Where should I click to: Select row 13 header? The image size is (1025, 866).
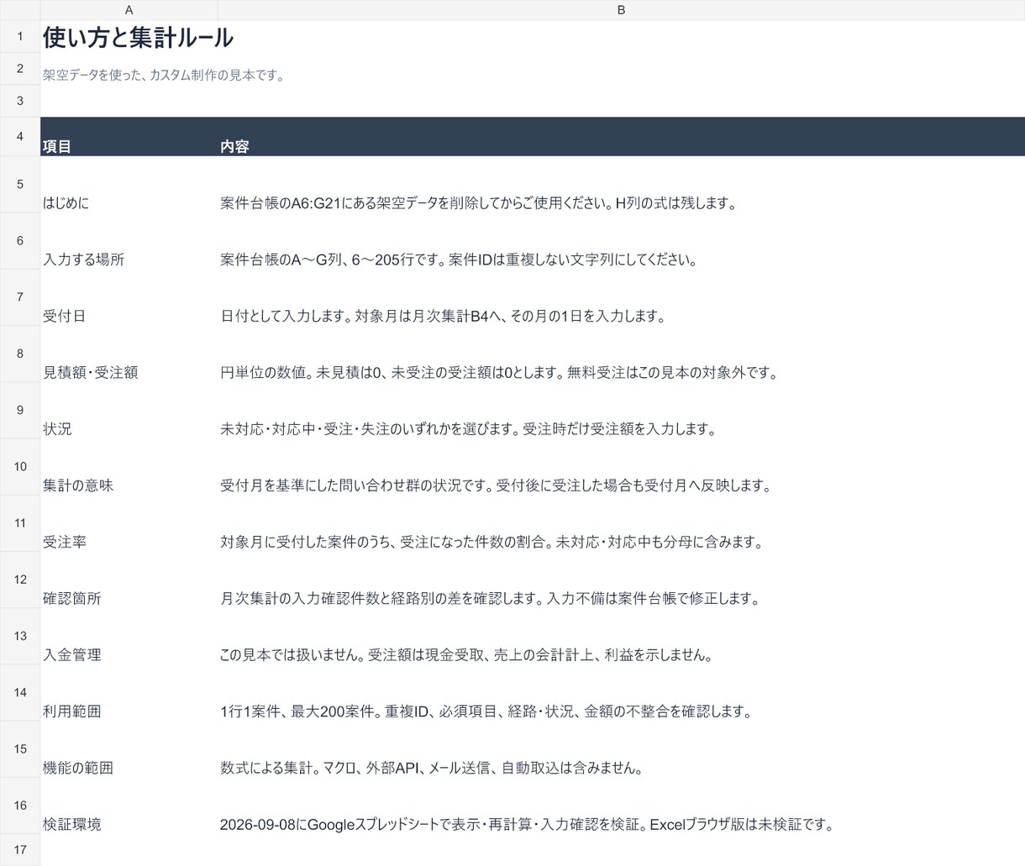pyautogui.click(x=20, y=636)
